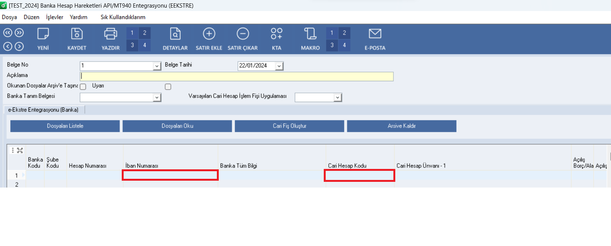The height and width of the screenshot is (246, 611).
Task: Run macro 4 next to MAKRO
Action: [344, 45]
